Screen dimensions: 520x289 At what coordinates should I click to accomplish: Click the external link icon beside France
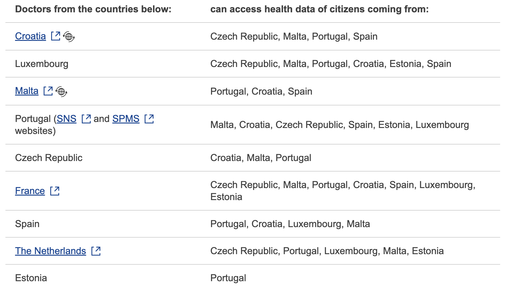tap(55, 191)
